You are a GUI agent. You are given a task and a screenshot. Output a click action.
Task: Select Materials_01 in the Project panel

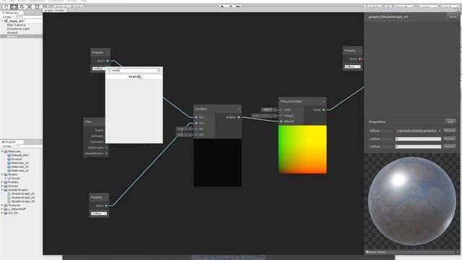(x=20, y=162)
